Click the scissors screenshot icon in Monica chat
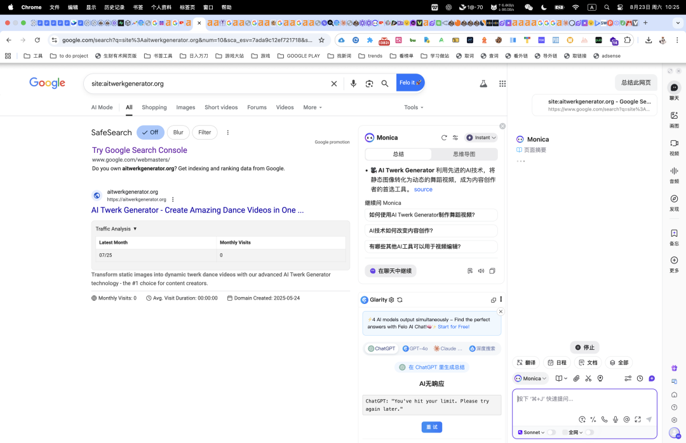Viewport: 686px width, 443px height. pyautogui.click(x=588, y=378)
